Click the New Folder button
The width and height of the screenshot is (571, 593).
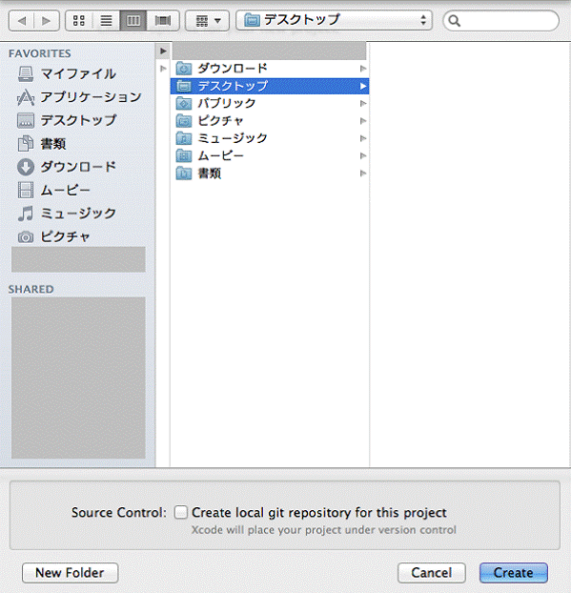70,573
